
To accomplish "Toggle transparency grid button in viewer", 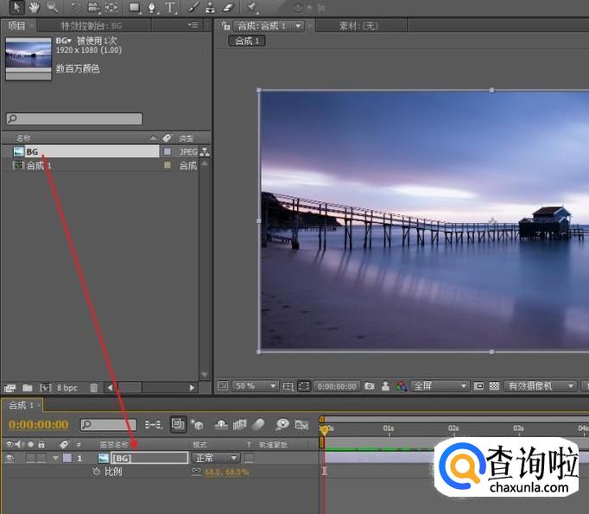I will pyautogui.click(x=495, y=386).
